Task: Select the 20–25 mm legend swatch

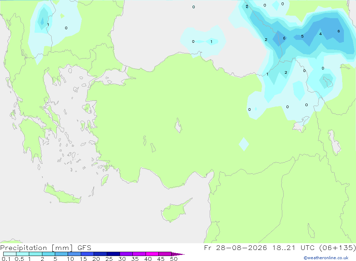Action: 100,254
